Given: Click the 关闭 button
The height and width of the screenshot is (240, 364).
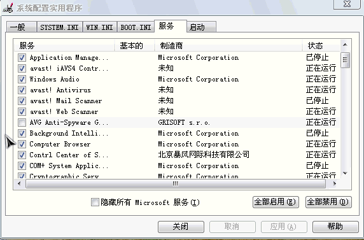Looking at the screenshot, I should click(181, 227).
